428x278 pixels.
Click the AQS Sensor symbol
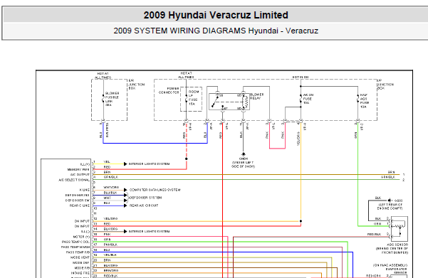(x=399, y=228)
